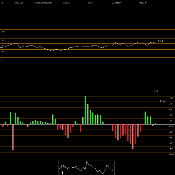175x175 pixels.
Task: Click the 70 level label on RSI axis
Action: point(2,40)
